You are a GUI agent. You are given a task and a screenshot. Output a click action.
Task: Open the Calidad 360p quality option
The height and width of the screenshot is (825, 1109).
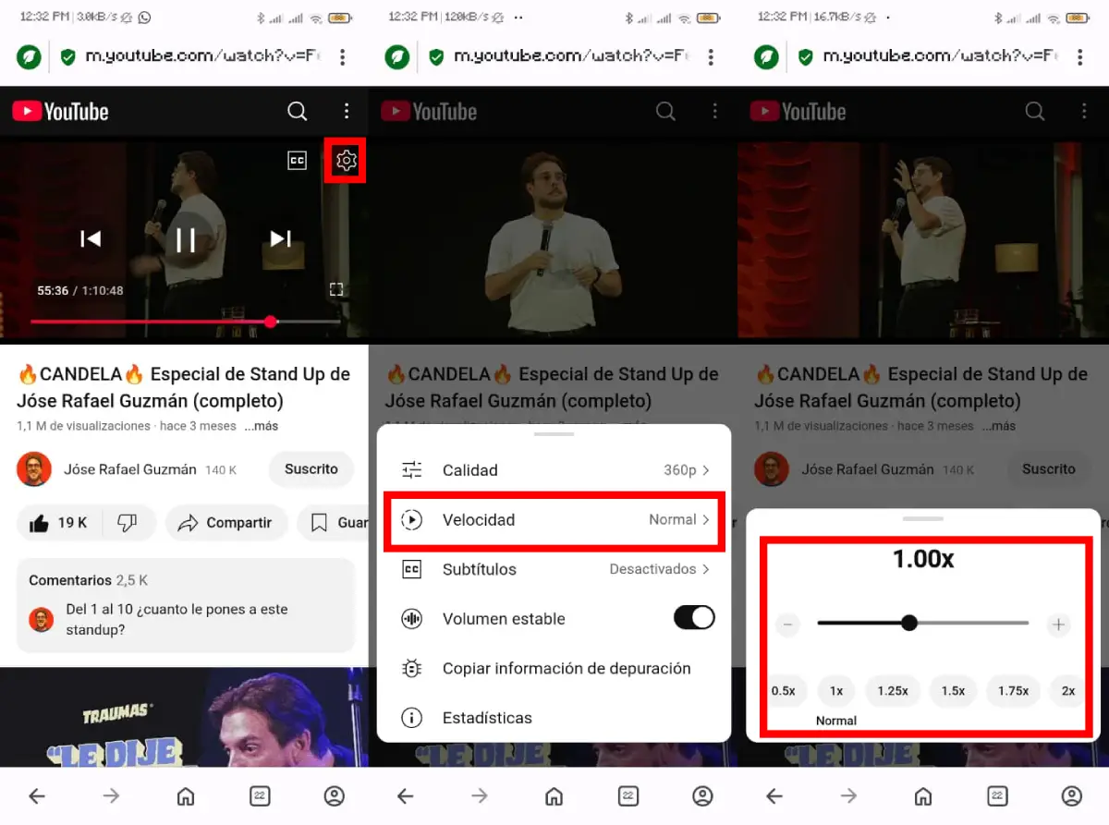coord(554,470)
